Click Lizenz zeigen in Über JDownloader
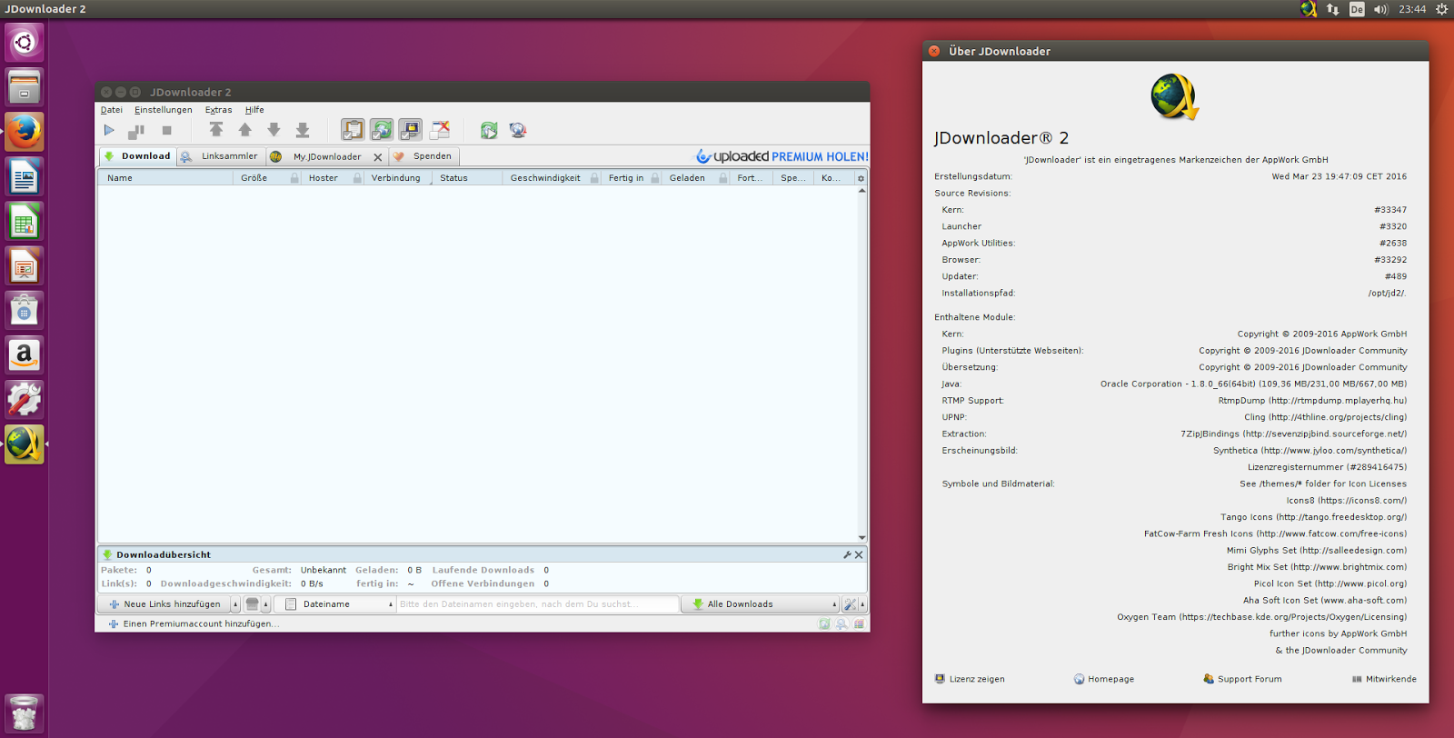The image size is (1454, 738). click(x=970, y=679)
